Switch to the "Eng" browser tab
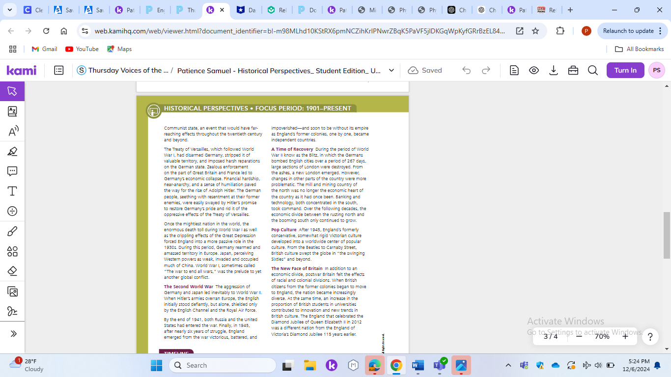The width and height of the screenshot is (671, 377). pos(155,10)
